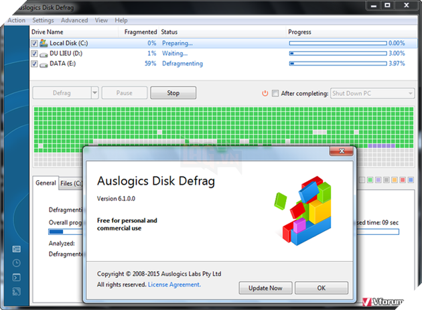
Task: Select the DU LIEU (D:) row name
Action: click(66, 54)
